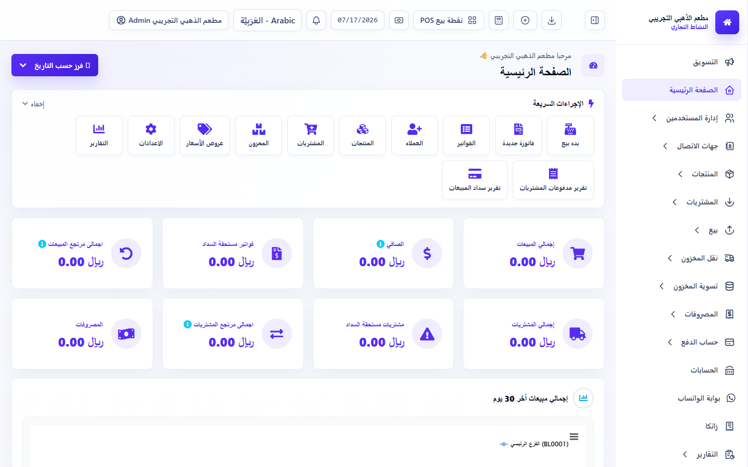
Task: Click the بدء بيع quick action
Action: click(x=570, y=135)
